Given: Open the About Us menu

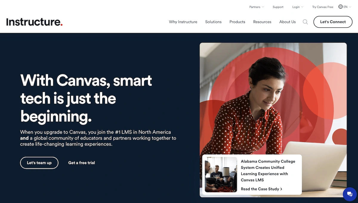Looking at the screenshot, I should (x=287, y=22).
